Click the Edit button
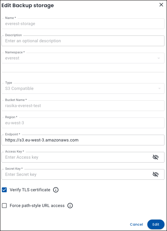Image resolution: width=167 pixels, height=231 pixels. [x=156, y=224]
